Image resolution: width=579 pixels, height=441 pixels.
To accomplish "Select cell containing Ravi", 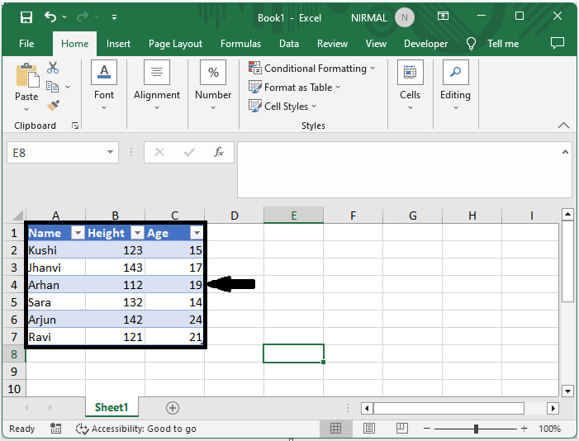I will (x=56, y=337).
